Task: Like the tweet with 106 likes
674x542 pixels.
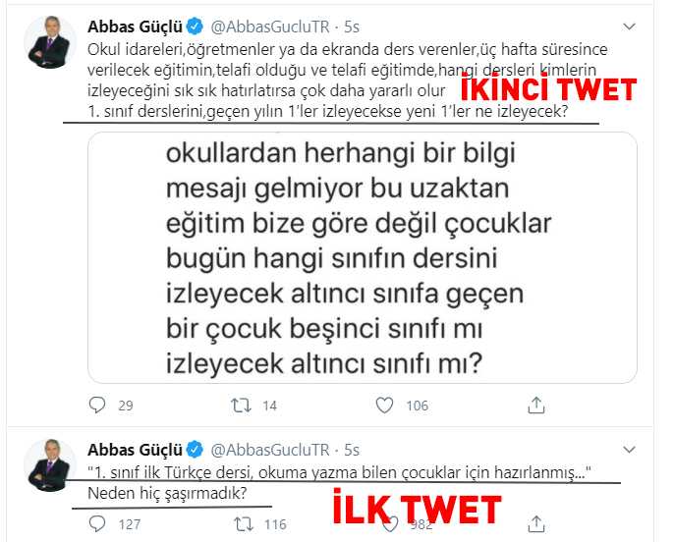Action: tap(384, 405)
